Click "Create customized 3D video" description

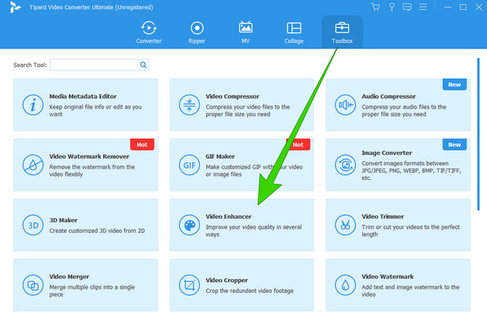[97, 231]
